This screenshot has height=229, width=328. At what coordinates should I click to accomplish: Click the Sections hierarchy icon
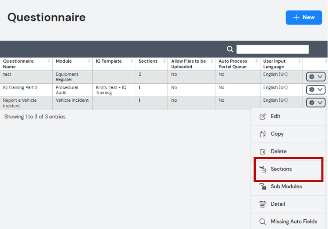click(262, 169)
